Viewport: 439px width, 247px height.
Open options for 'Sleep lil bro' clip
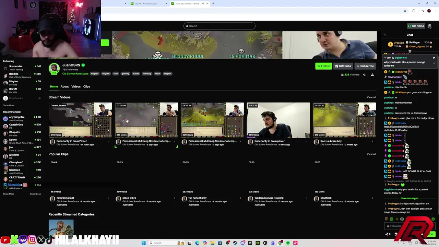(x=175, y=198)
